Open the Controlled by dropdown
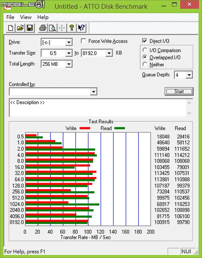The width and height of the screenshot is (202, 258). (x=93, y=92)
